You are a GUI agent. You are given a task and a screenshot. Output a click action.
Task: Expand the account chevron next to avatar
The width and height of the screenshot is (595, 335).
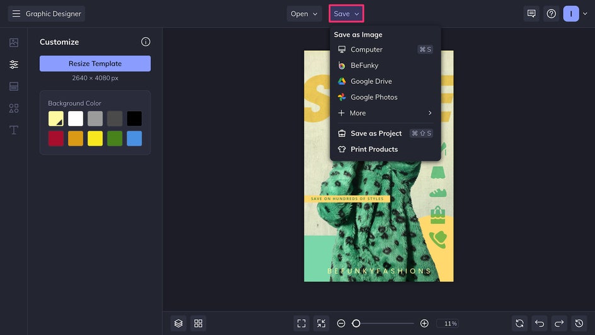[x=585, y=14]
